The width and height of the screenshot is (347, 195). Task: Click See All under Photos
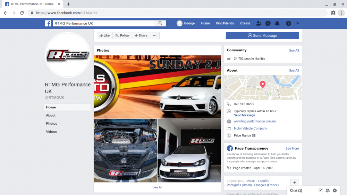pos(157,187)
